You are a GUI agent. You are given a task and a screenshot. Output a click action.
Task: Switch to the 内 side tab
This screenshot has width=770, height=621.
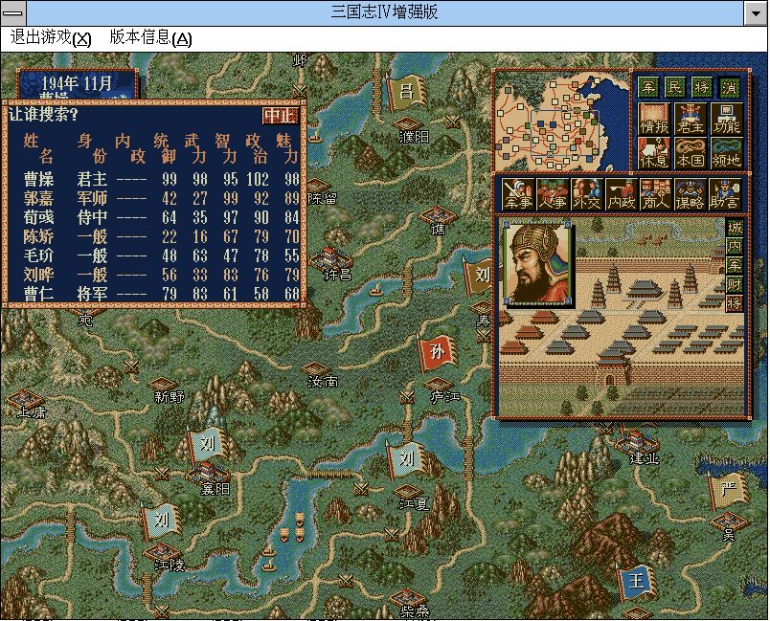click(735, 246)
